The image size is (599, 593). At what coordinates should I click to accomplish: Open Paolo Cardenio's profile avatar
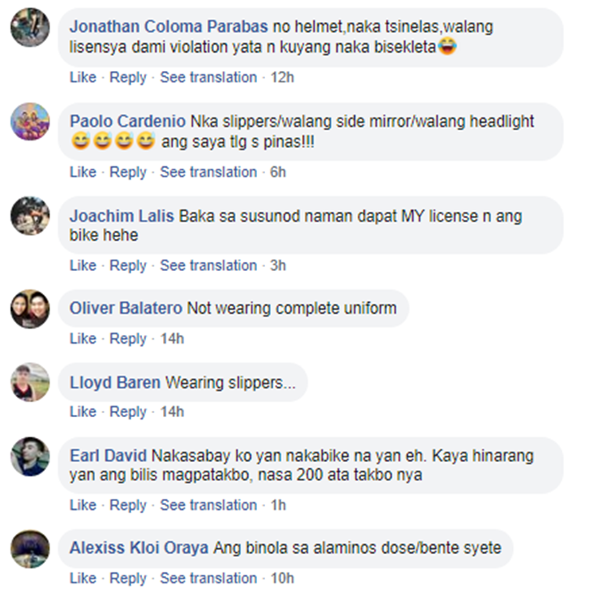tap(30, 121)
